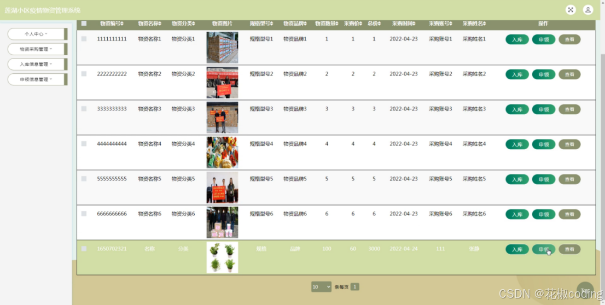Select the 采购账号3 cell
Viewport: 605px width, 305px height.
click(440, 109)
